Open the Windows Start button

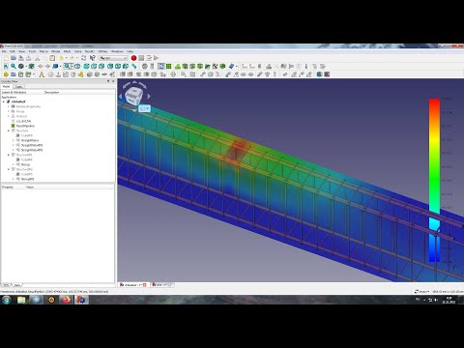(x=6, y=300)
